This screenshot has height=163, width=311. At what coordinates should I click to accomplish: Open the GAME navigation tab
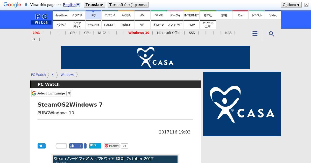coord(159,15)
